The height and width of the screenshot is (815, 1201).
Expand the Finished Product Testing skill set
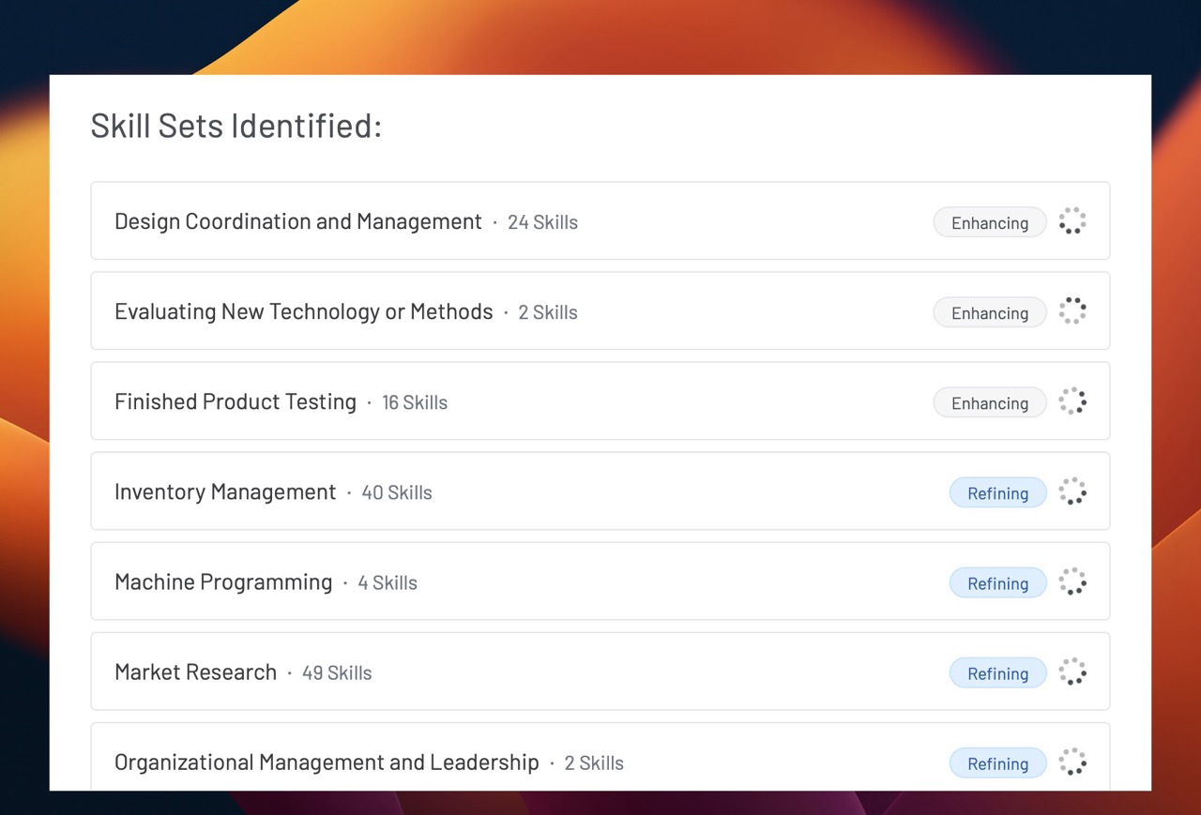coord(236,401)
